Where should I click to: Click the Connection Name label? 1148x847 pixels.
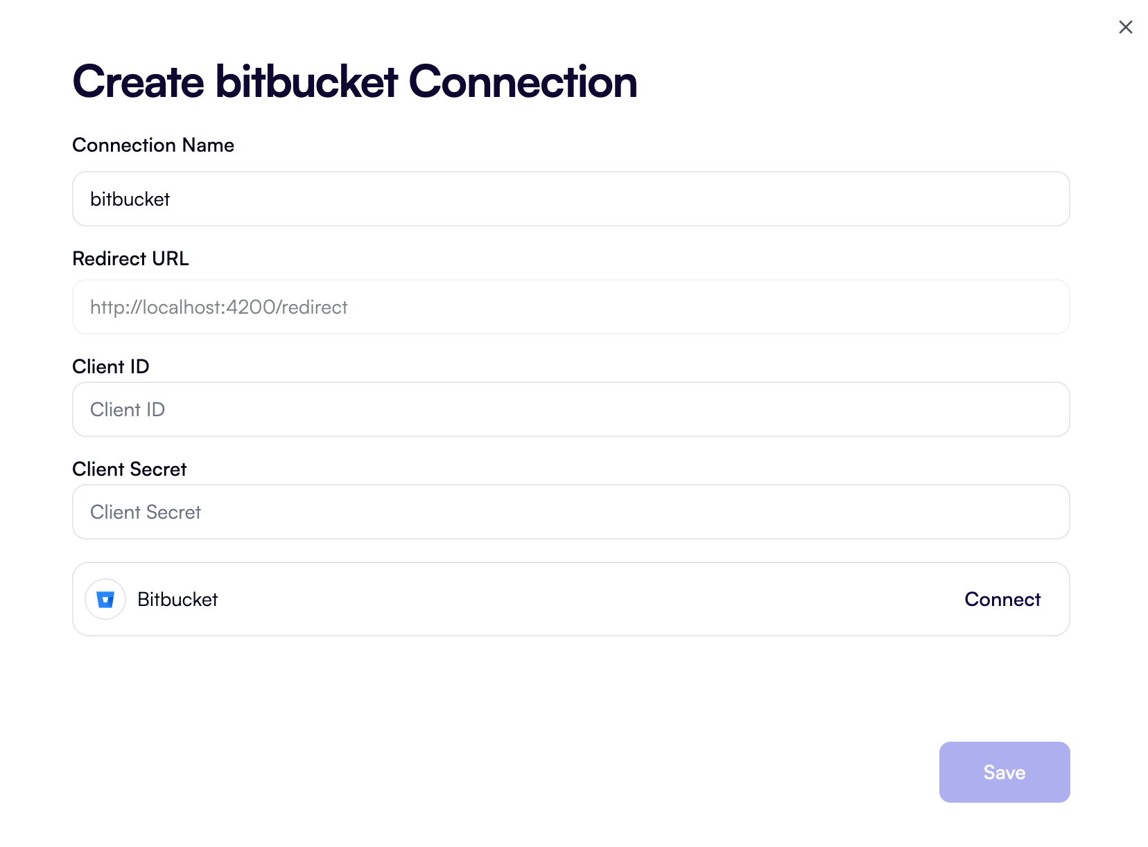(x=153, y=145)
